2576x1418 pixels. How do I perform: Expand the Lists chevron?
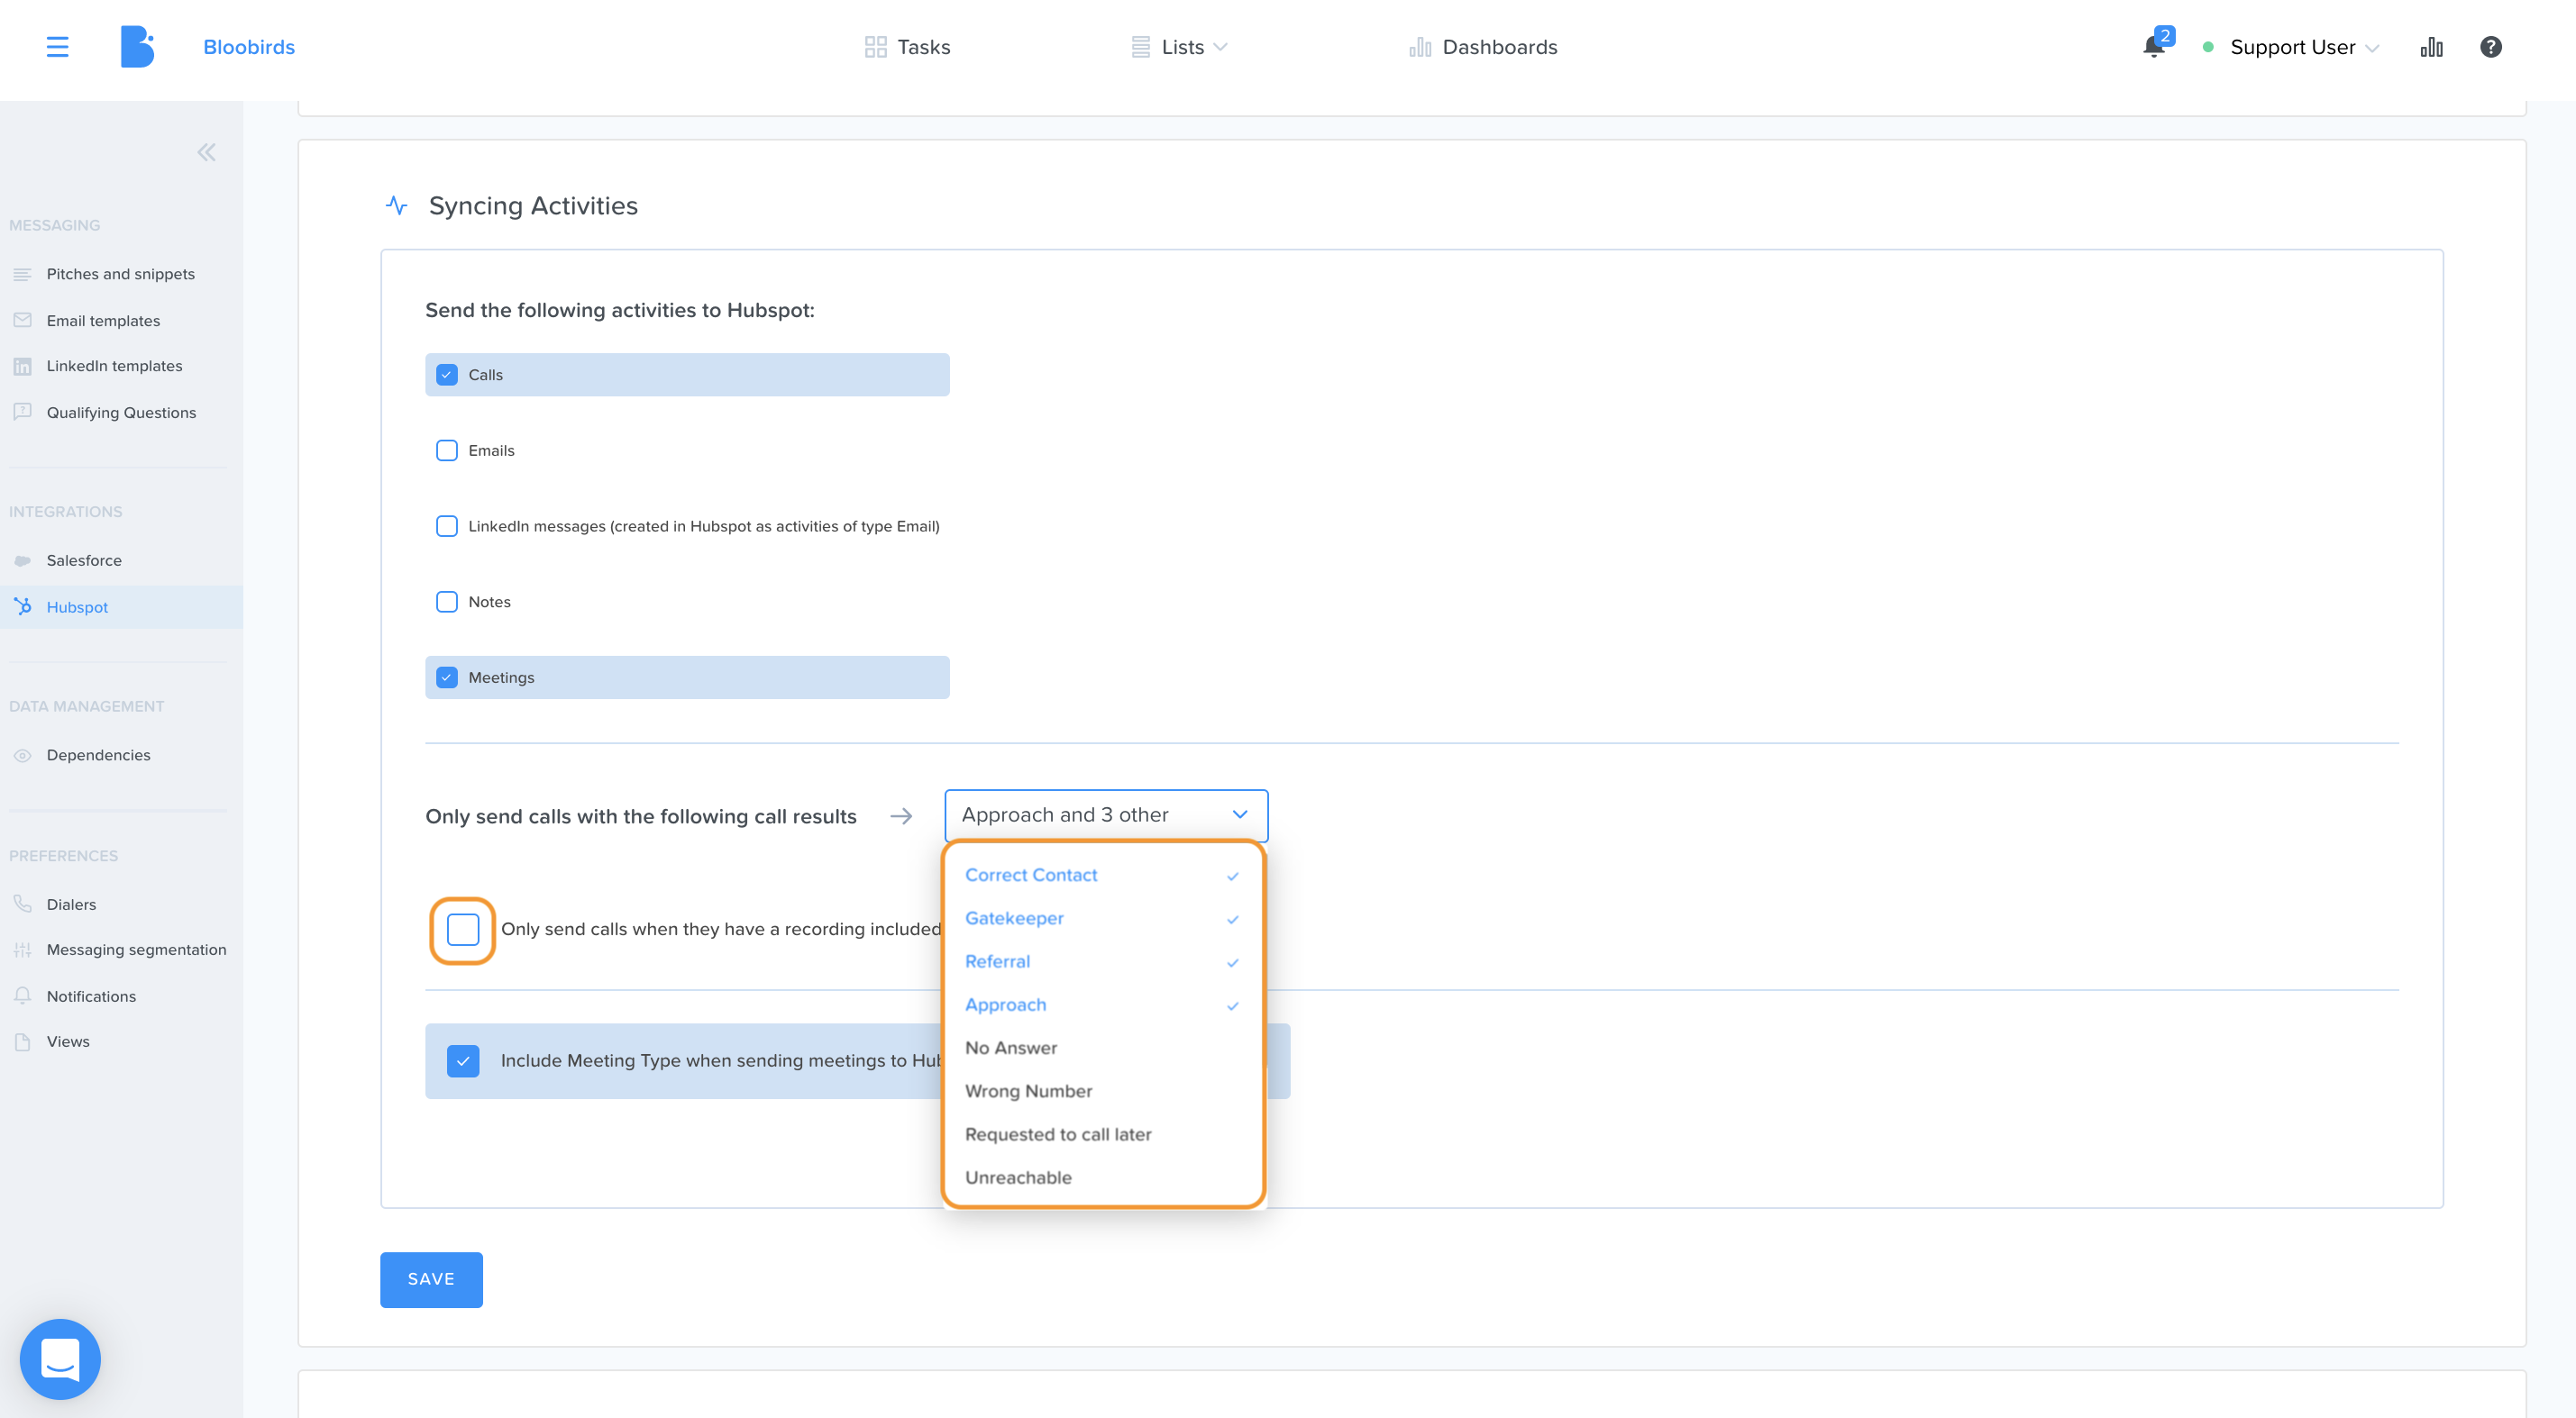pyautogui.click(x=1220, y=47)
